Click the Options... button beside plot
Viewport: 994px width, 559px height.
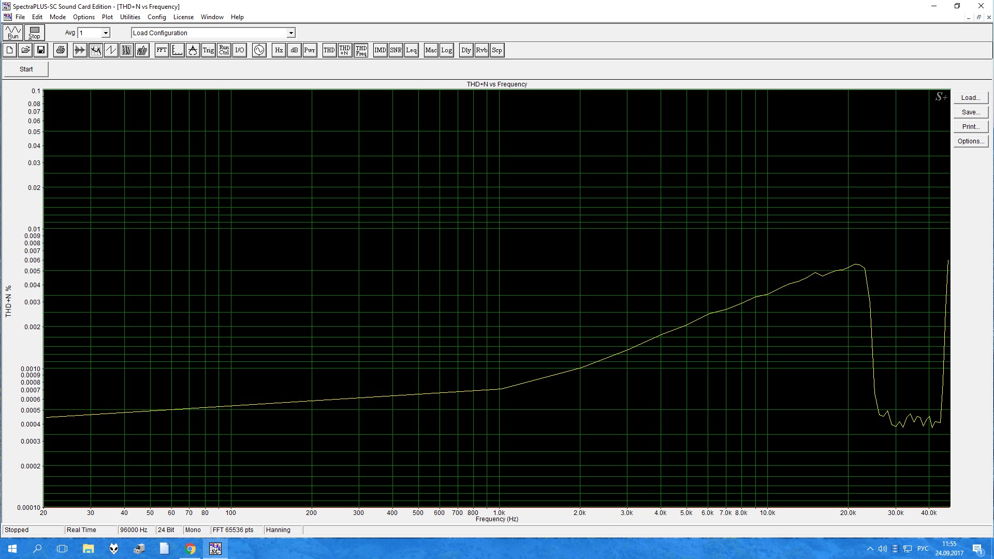971,141
